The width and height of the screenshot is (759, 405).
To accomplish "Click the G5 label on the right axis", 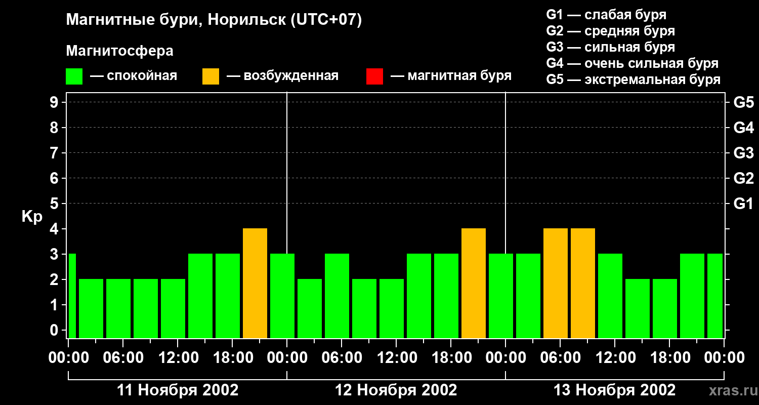I will coord(744,103).
